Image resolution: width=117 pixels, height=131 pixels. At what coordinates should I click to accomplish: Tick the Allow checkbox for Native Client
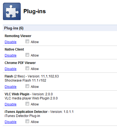(x=27, y=55)
